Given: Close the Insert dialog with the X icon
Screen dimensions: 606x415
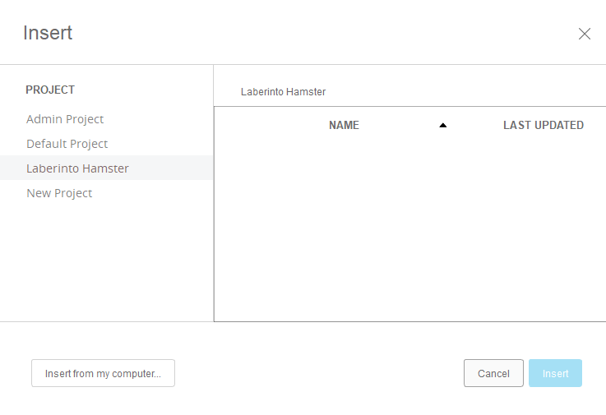Looking at the screenshot, I should (x=585, y=34).
